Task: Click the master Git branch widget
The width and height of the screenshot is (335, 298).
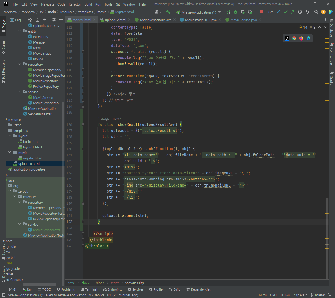Action: [x=318, y=295]
